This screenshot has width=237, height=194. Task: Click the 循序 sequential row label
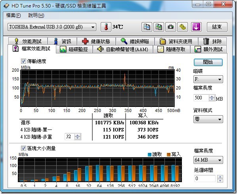[25, 122]
